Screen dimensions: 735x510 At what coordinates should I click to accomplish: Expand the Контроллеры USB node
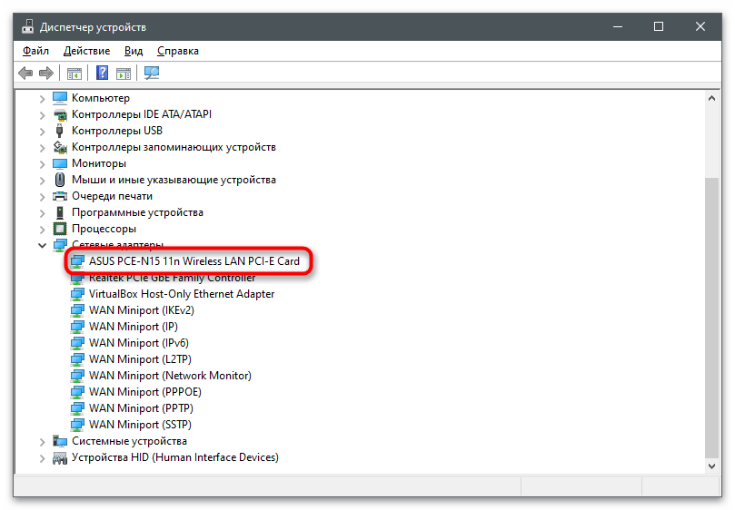coord(42,131)
